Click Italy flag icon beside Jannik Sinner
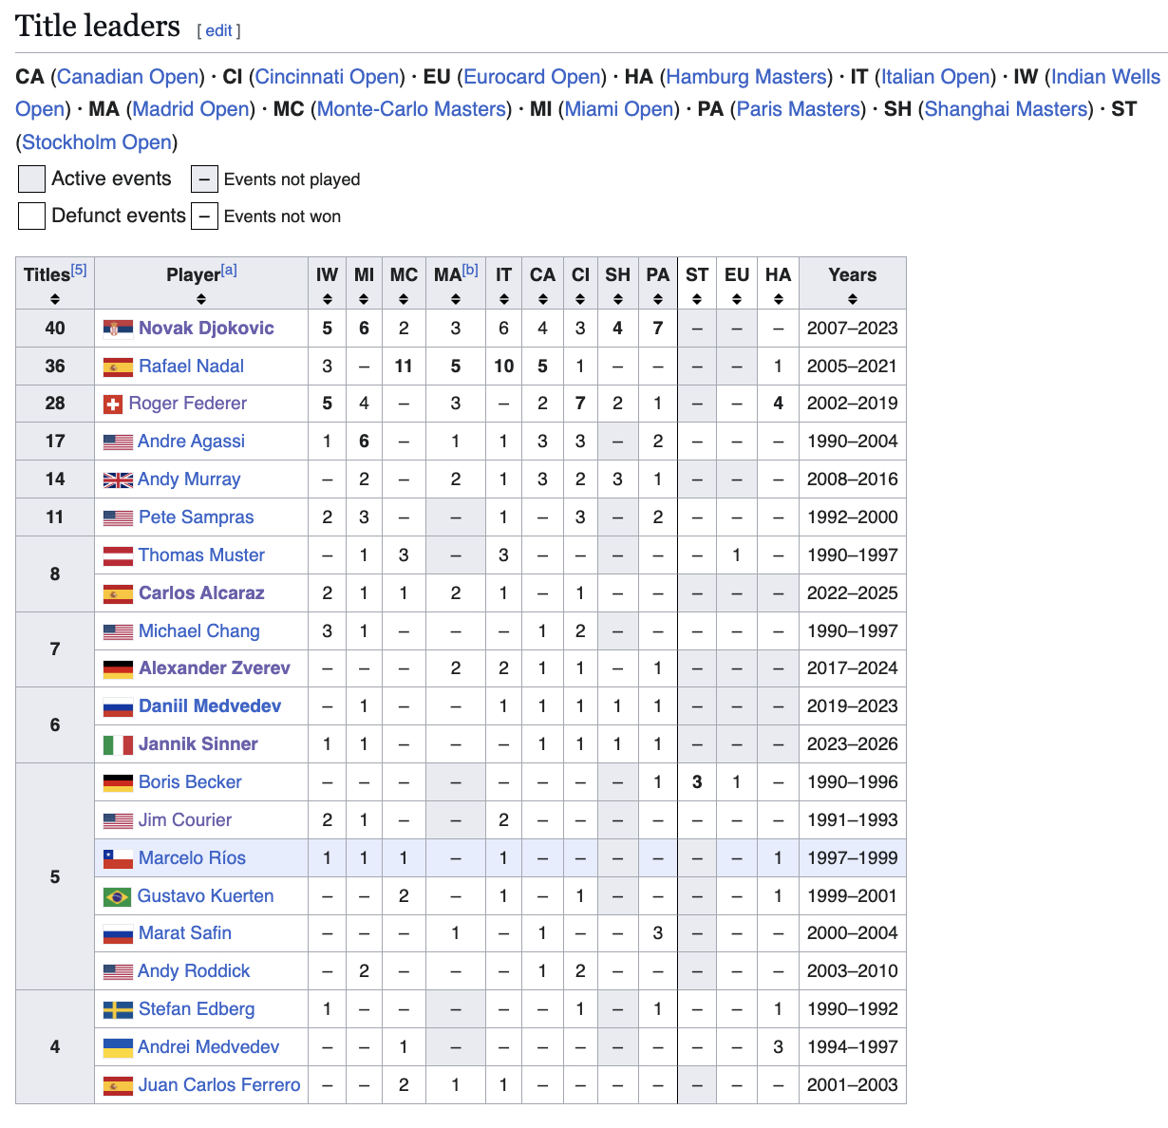The image size is (1168, 1128). pos(118,744)
